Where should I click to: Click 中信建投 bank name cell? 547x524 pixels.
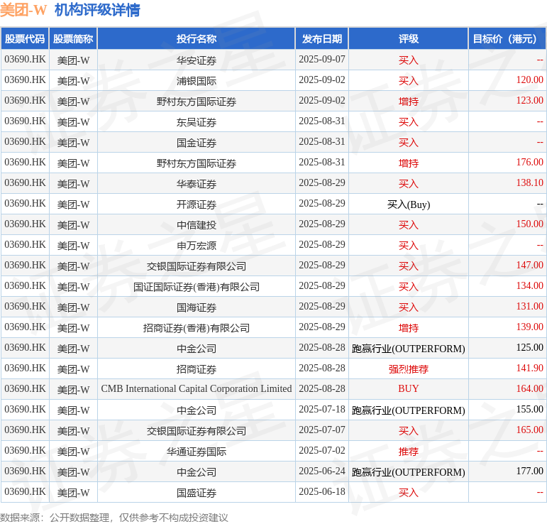point(197,225)
